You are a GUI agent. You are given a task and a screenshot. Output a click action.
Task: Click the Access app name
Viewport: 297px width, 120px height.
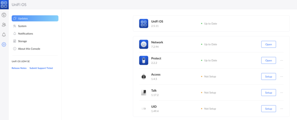156,74
